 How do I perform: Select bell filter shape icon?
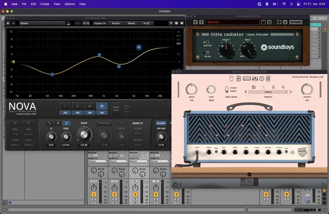pos(58,123)
